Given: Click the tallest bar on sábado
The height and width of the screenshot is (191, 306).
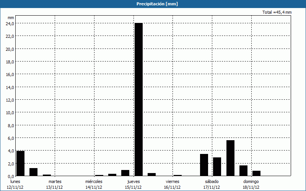Looking at the screenshot, I should pyautogui.click(x=230, y=158).
